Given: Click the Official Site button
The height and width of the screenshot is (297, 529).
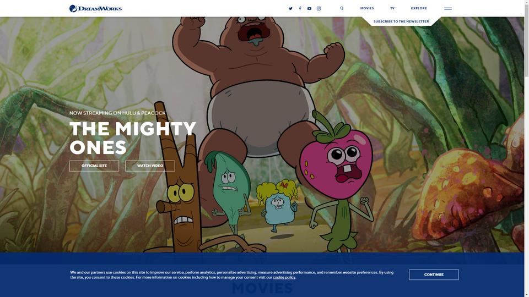Looking at the screenshot, I should tap(94, 166).
